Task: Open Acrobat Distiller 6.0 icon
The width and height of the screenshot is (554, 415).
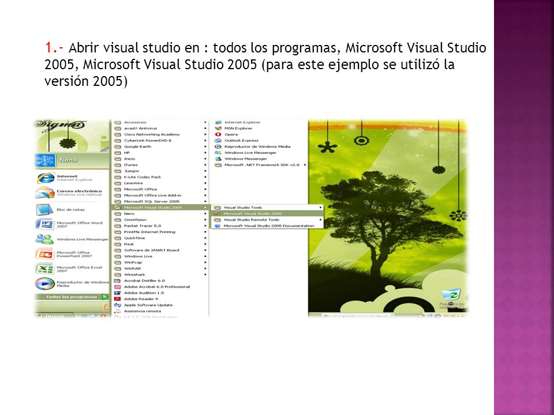Action: pyautogui.click(x=118, y=281)
